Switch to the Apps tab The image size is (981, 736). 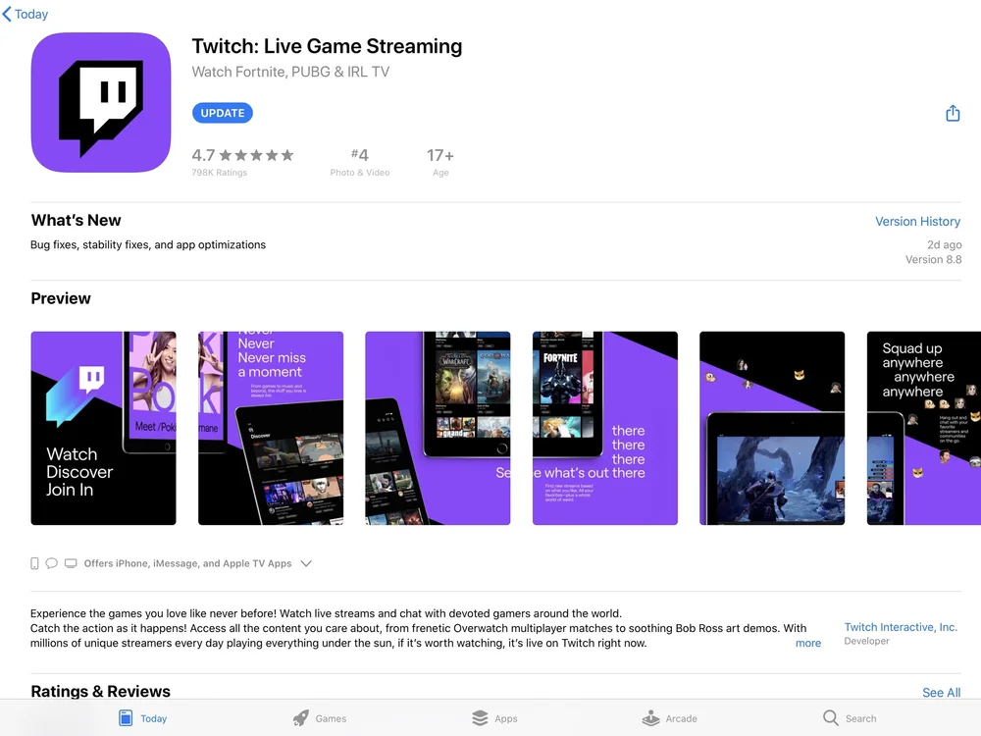494,718
